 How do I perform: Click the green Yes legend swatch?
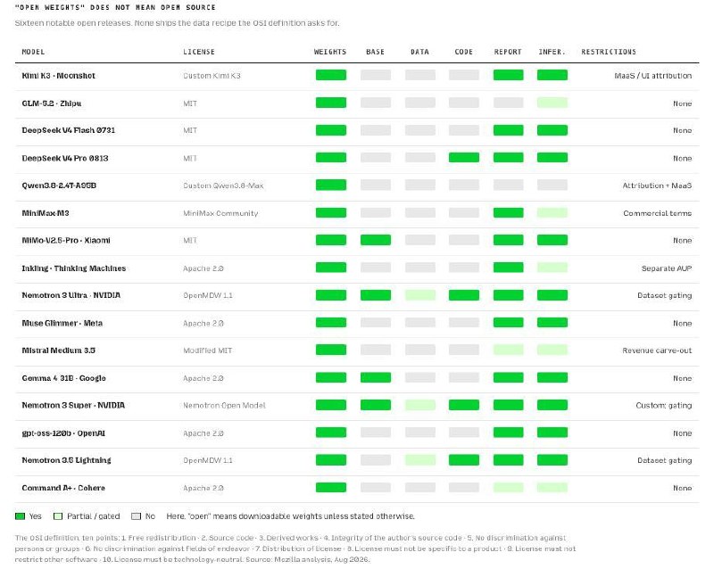click(20, 516)
